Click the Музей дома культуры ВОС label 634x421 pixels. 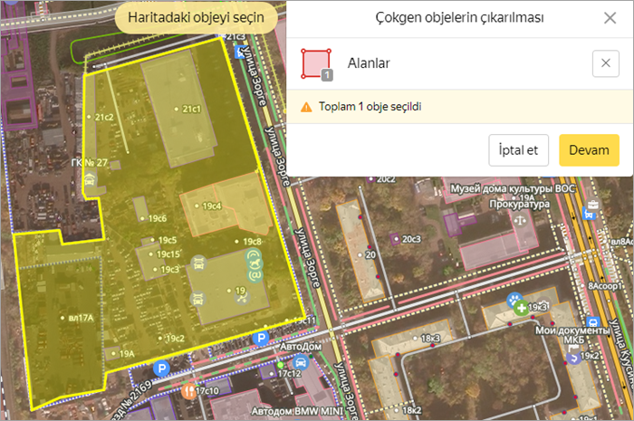coord(513,188)
